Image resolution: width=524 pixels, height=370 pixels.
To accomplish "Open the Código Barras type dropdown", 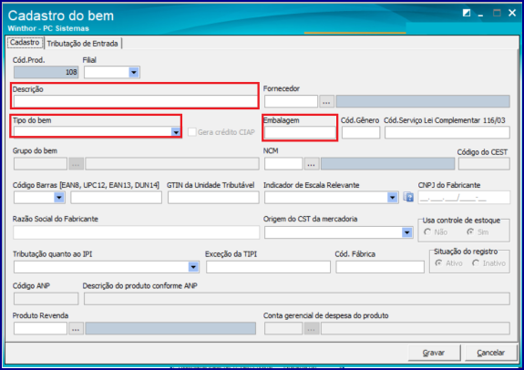I will click(59, 198).
